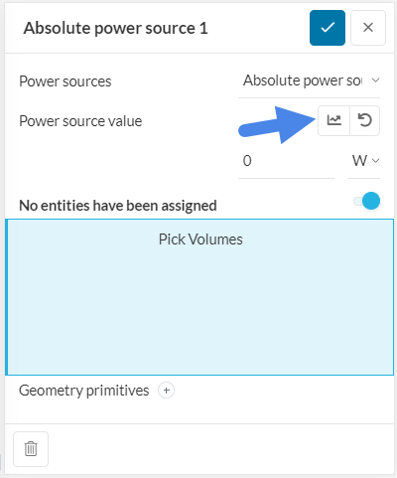This screenshot has height=478, width=397.
Task: Click the Power source value label
Action: pyautogui.click(x=80, y=121)
